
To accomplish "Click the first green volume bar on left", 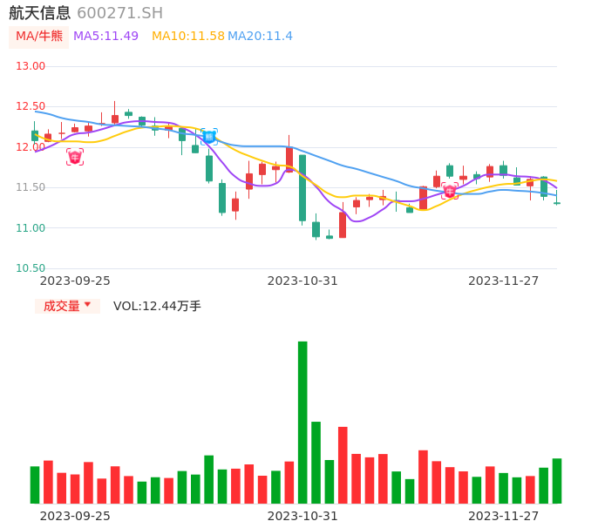I will (x=35, y=484).
